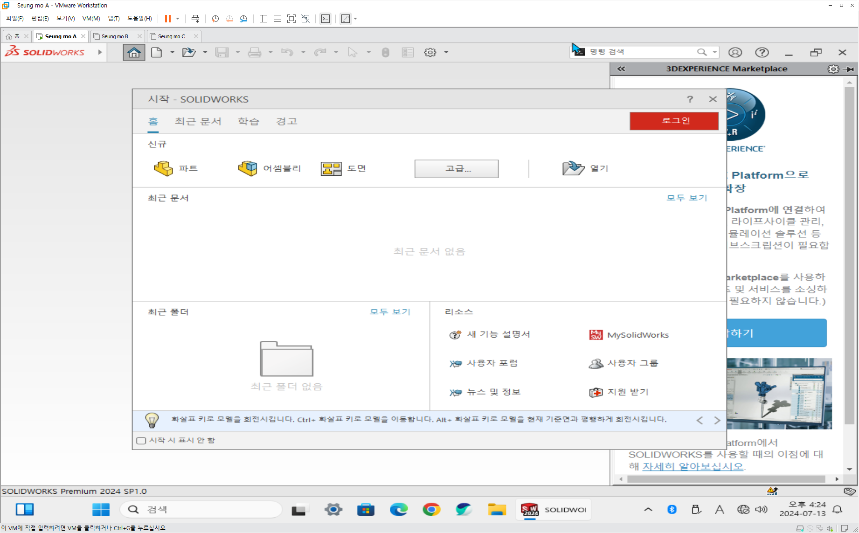Switch to the 최근 문서 tab

pos(198,121)
